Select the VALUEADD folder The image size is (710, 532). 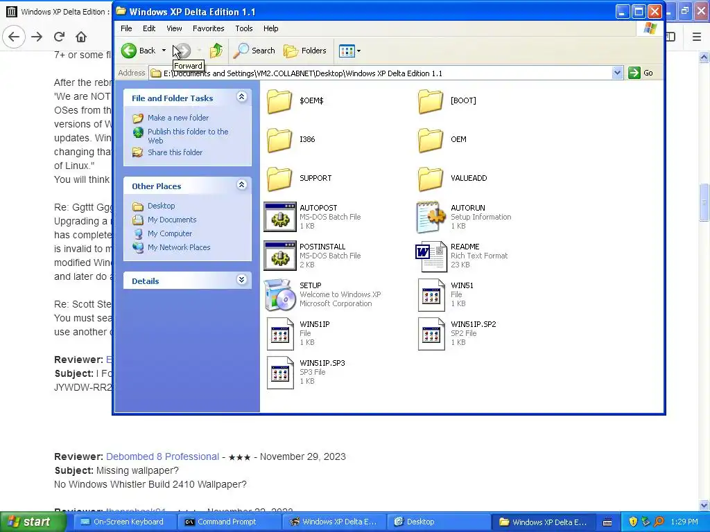coord(430,179)
